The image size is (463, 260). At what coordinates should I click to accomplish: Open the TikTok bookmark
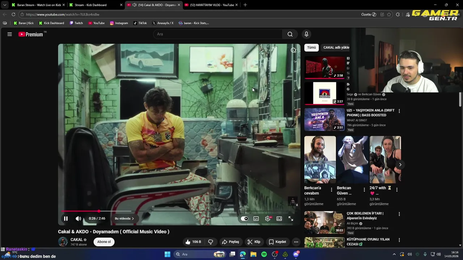140,23
